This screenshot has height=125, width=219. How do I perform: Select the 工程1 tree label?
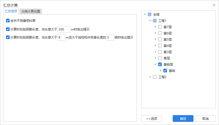point(162,21)
